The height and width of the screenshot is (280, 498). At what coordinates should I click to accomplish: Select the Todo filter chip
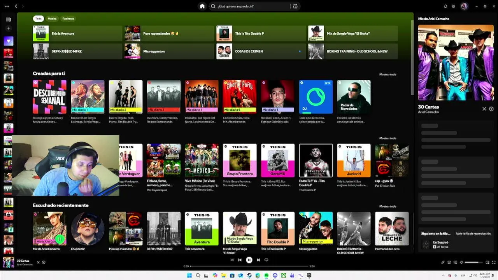tap(38, 18)
